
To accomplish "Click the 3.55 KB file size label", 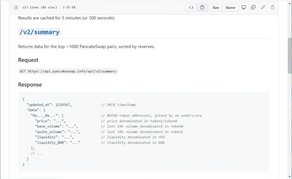I will pos(69,7).
